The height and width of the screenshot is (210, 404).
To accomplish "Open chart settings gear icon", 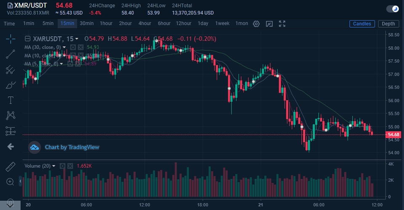I will [256, 24].
